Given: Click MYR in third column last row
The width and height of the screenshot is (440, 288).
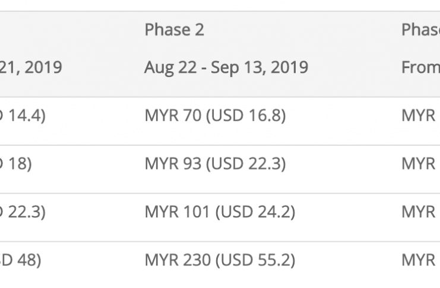Looking at the screenshot, I should coord(419,260).
